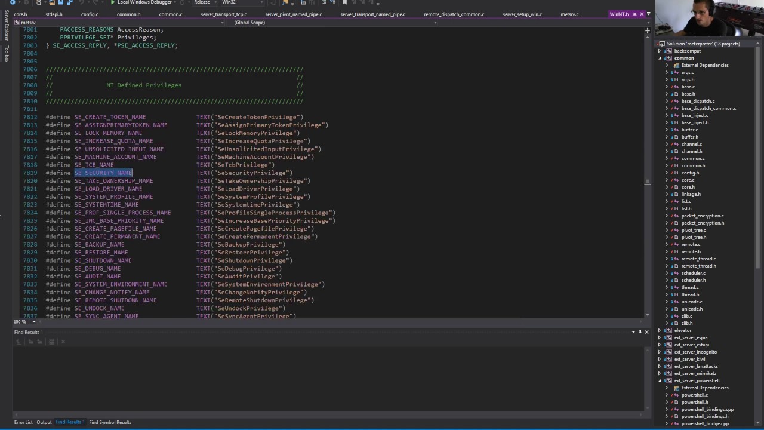Open the remote_dispatch_common.c tab
Image resolution: width=764 pixels, height=430 pixels.
pos(454,14)
